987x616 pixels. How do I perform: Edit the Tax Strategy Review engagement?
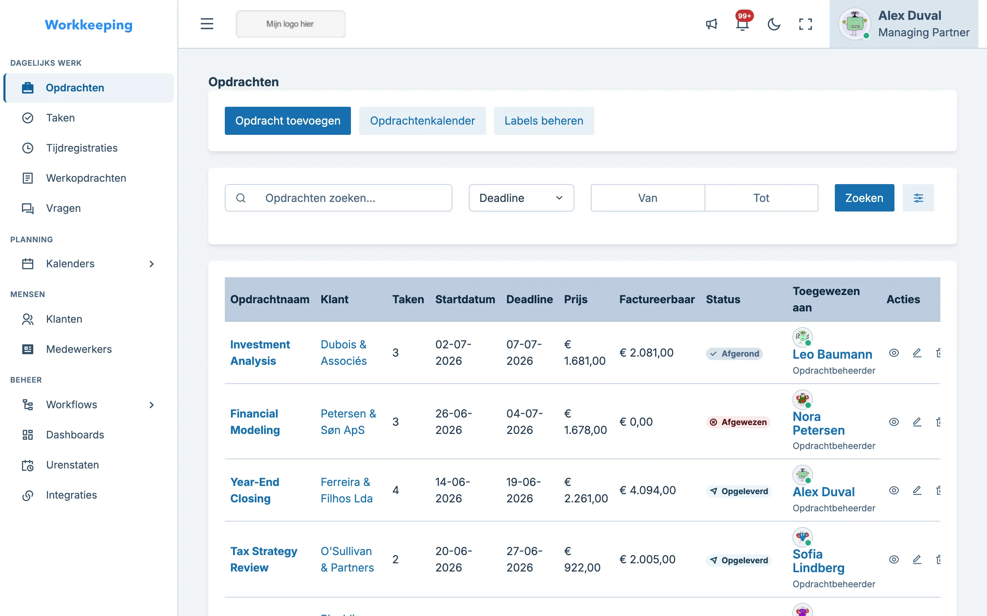(x=917, y=560)
